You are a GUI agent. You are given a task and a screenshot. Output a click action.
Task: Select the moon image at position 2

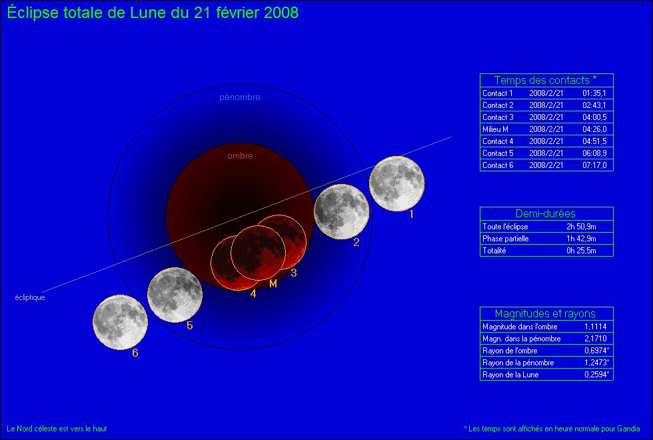point(341,211)
